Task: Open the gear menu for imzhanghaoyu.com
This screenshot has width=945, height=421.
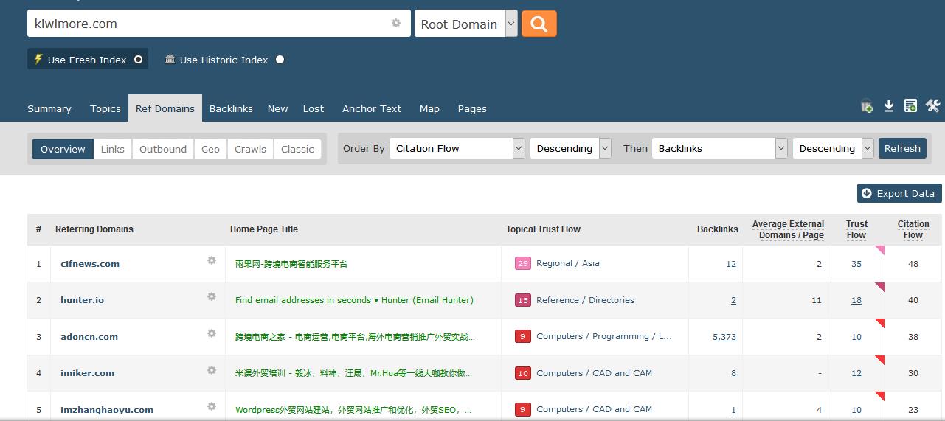Action: [x=212, y=406]
